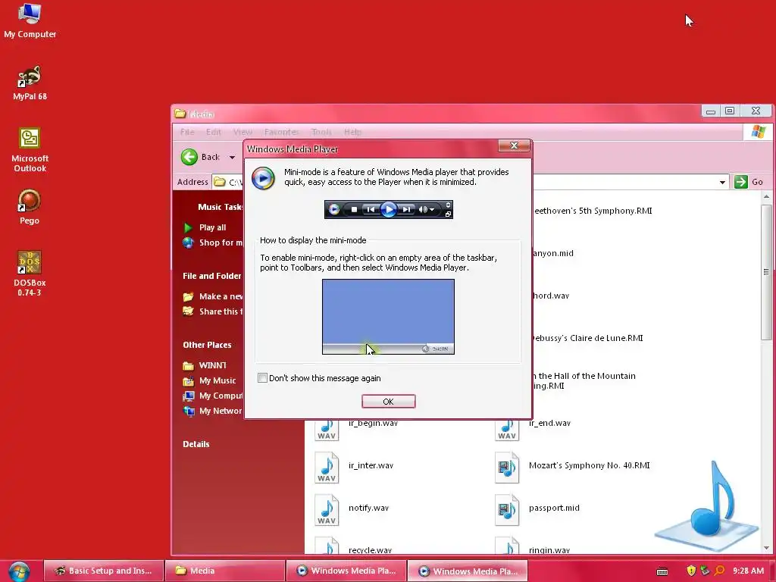Switch to first Windows Media Player taskbar button
This screenshot has width=776, height=582.
pyautogui.click(x=346, y=571)
